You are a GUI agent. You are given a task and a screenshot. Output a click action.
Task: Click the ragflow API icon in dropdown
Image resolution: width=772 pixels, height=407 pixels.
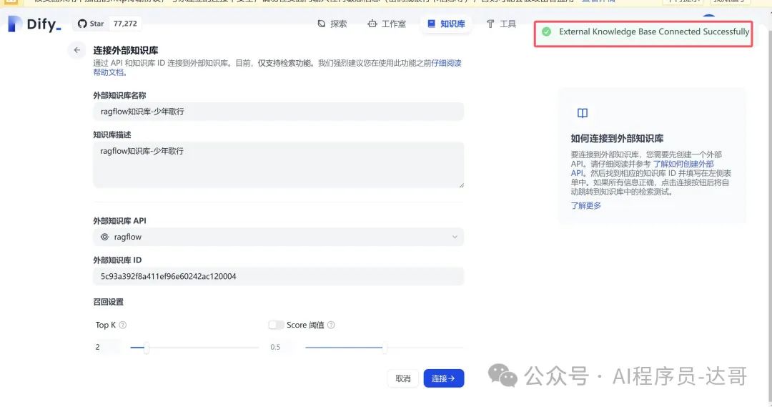(105, 237)
